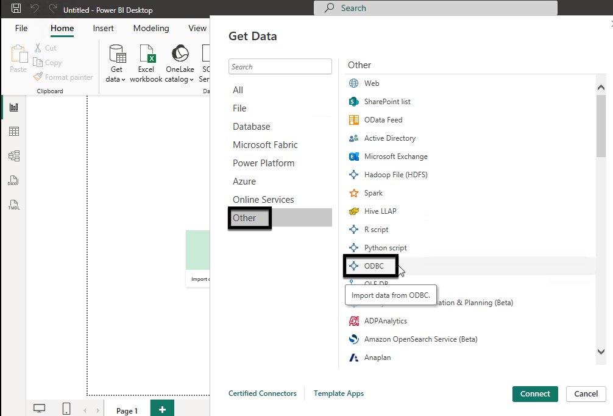Filter connectors by the Database category
613x416 pixels.
[251, 126]
